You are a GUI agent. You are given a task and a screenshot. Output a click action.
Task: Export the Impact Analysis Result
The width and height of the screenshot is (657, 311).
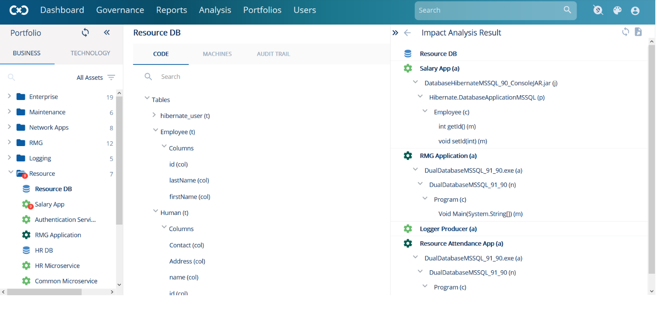[x=639, y=32]
